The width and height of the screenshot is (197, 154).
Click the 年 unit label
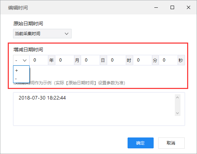[x=51, y=60]
